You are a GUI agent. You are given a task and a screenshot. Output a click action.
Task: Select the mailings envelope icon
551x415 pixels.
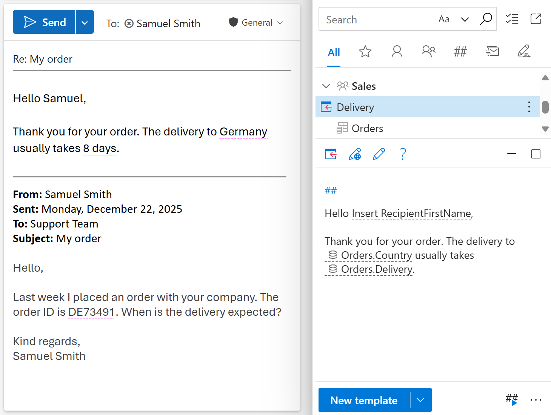[492, 52]
